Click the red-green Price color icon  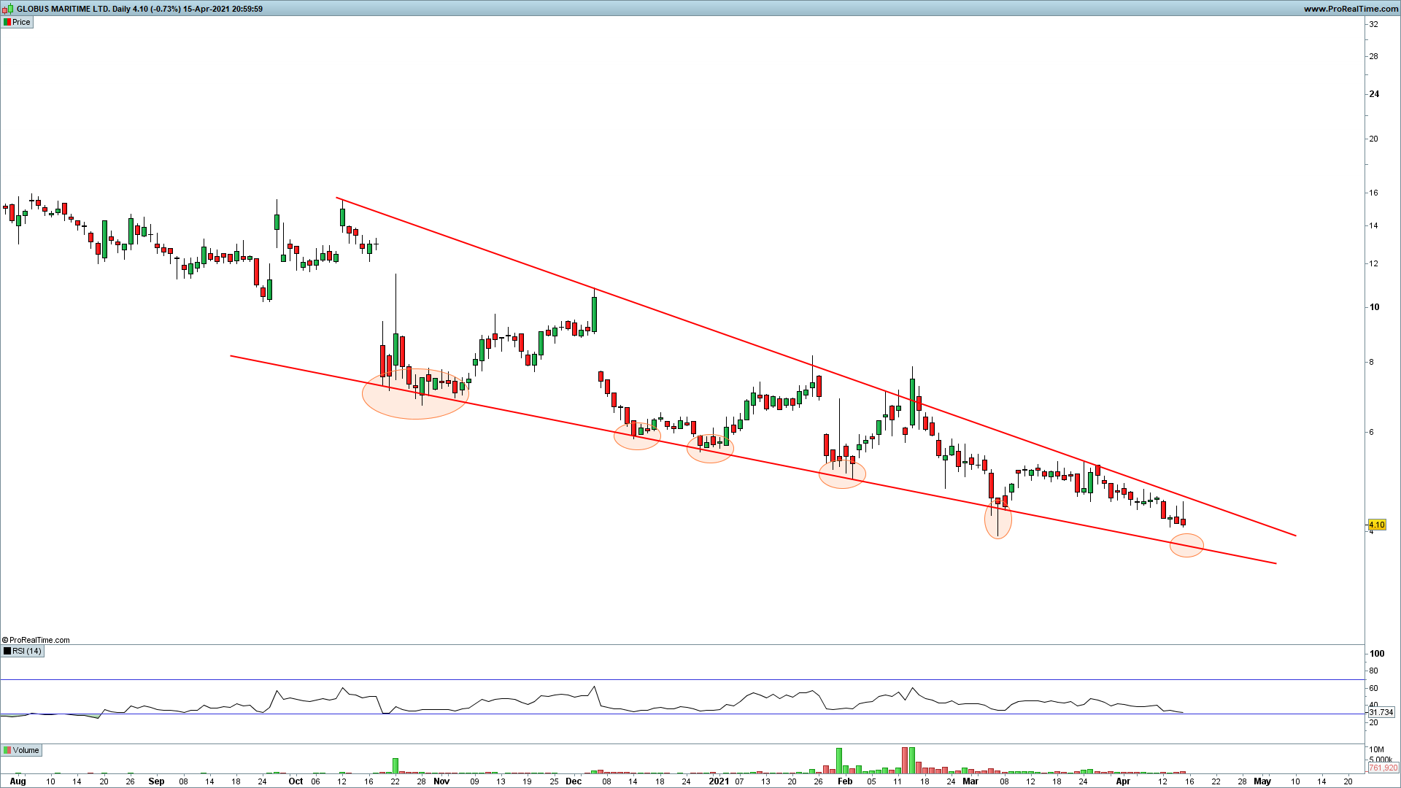[7, 22]
